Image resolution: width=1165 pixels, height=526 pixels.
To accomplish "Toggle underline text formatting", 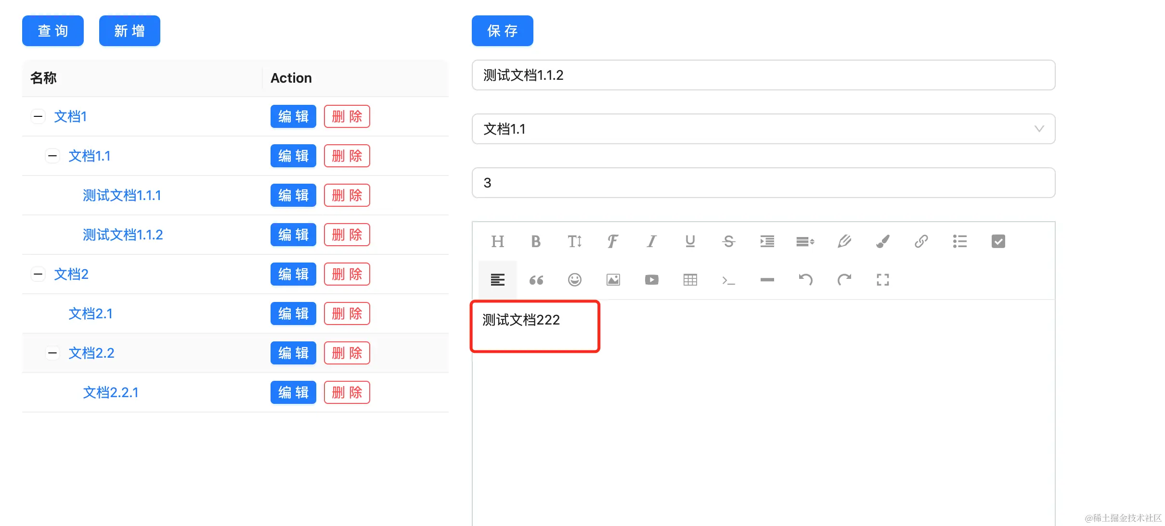I will tap(690, 241).
